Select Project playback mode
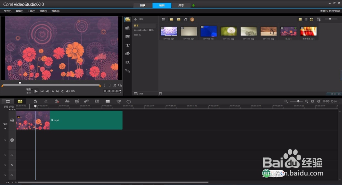342x185 pixels. (x=29, y=89)
